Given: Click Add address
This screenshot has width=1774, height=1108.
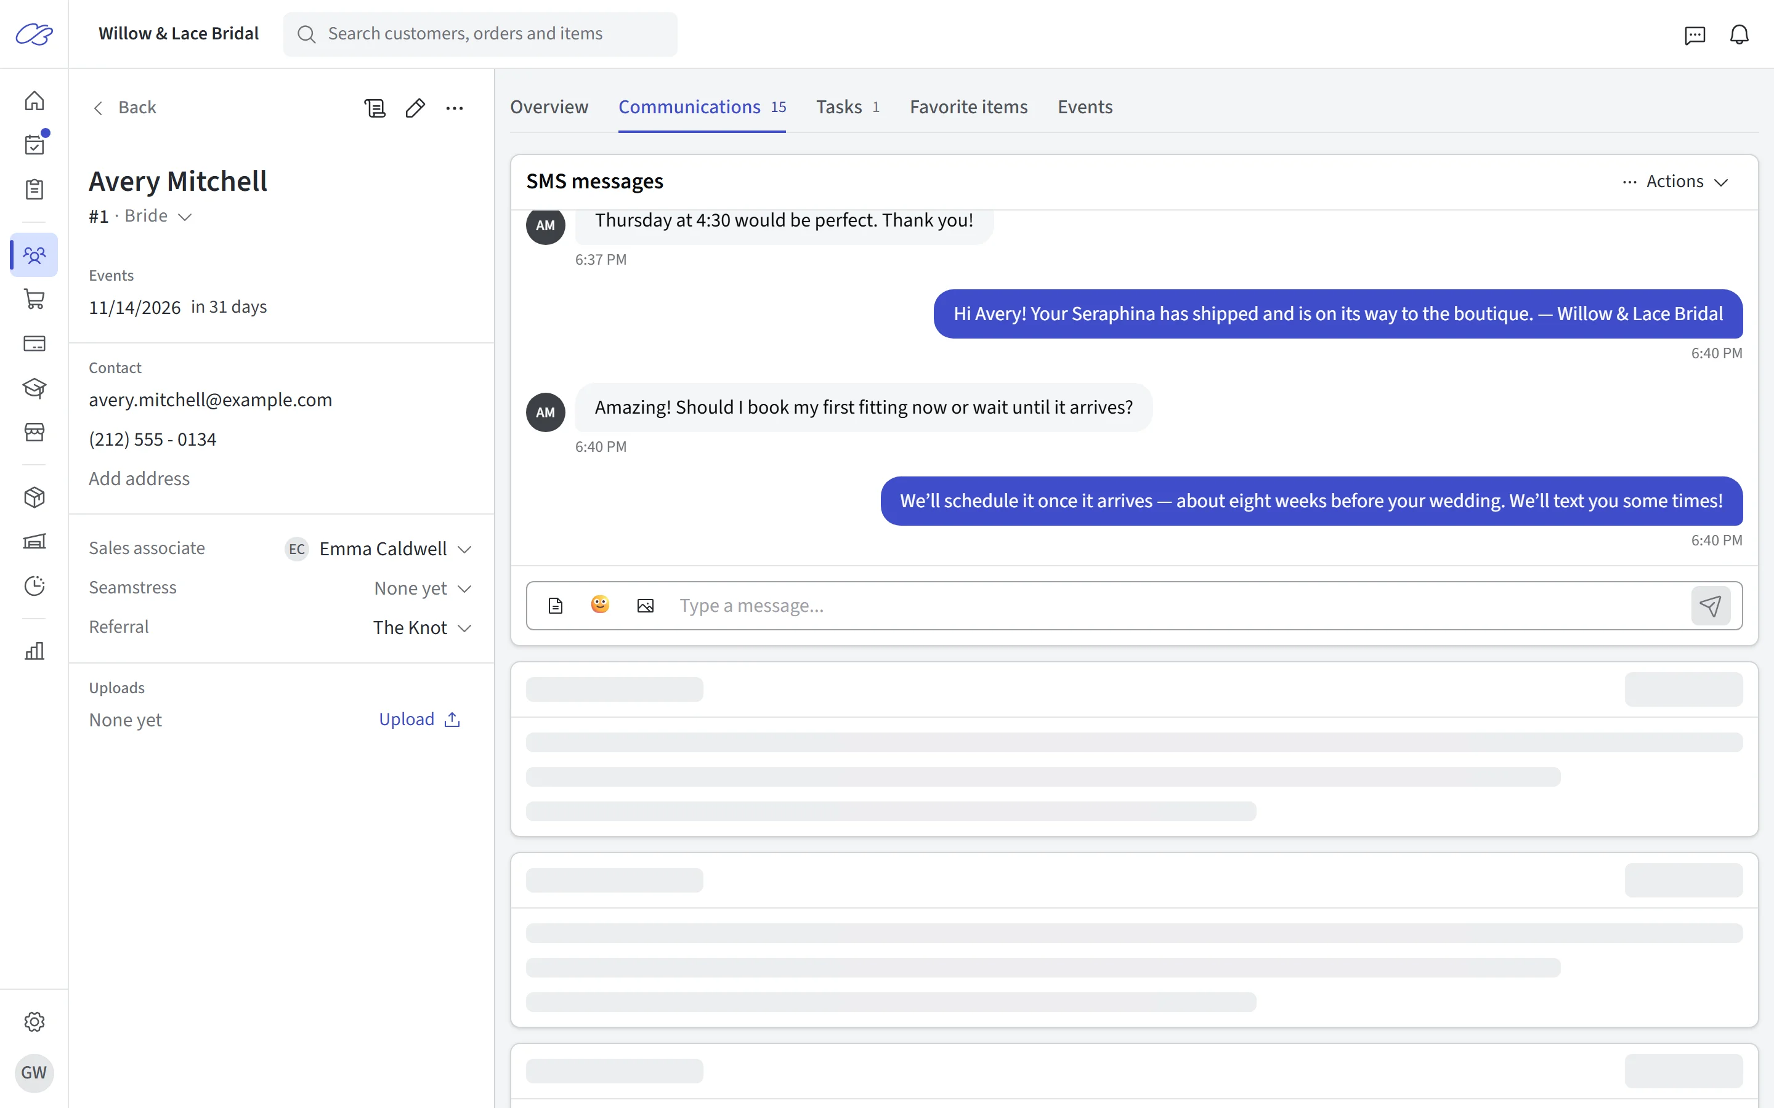Looking at the screenshot, I should click(139, 478).
